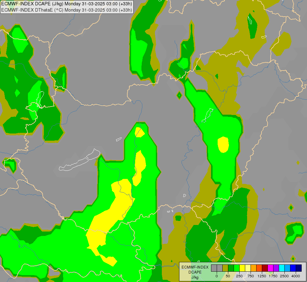Click the purple legend swatch
307x282 pixels.
point(276,268)
